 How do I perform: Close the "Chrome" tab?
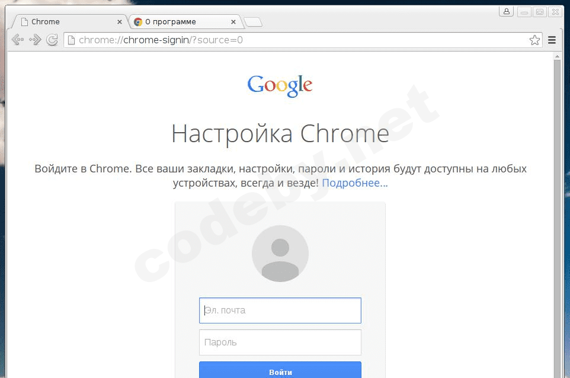pos(119,22)
